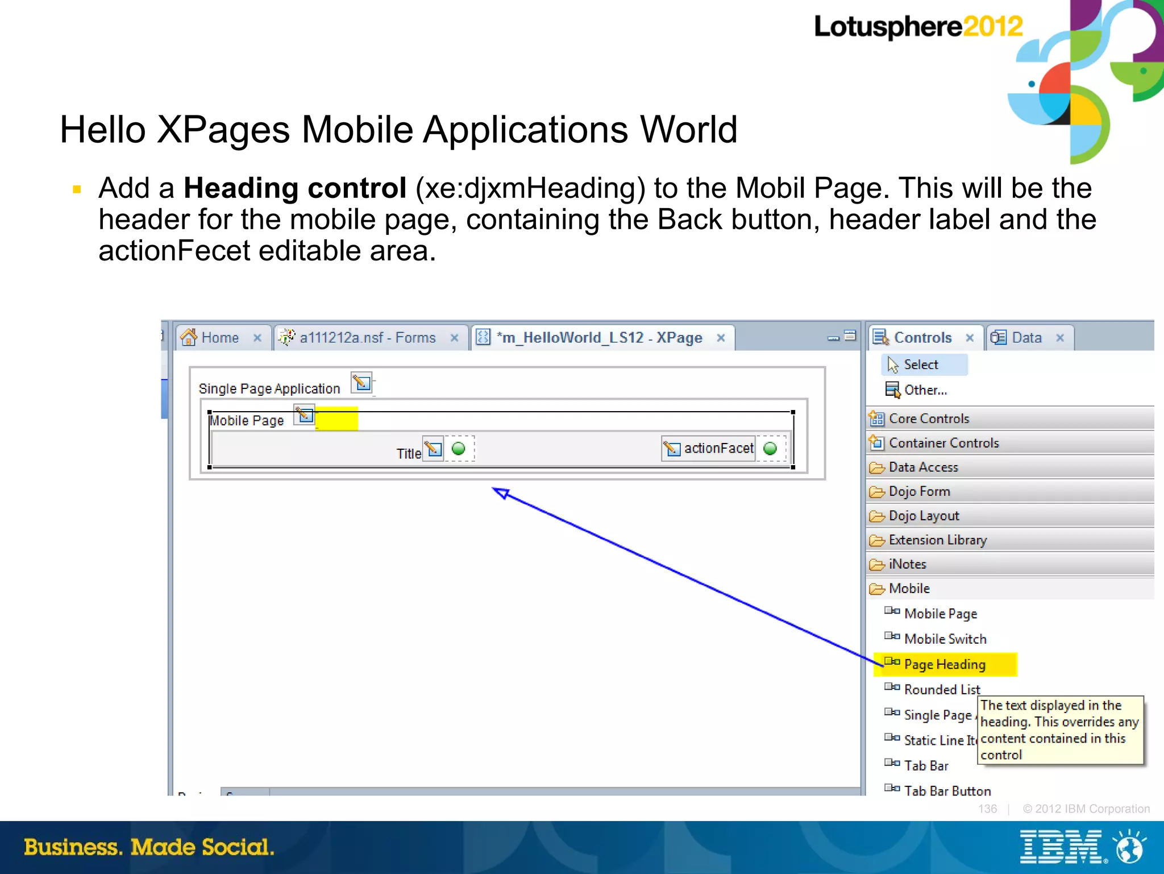Click the Container Controls drawer icon
This screenshot has height=874, width=1164.
click(x=877, y=442)
